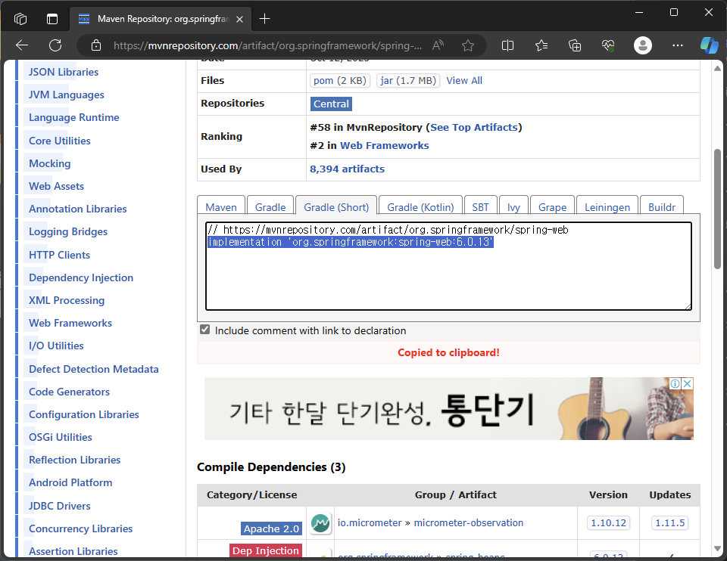The image size is (727, 561).
Task: Select the Gradle (Short) tab
Action: tap(336, 207)
